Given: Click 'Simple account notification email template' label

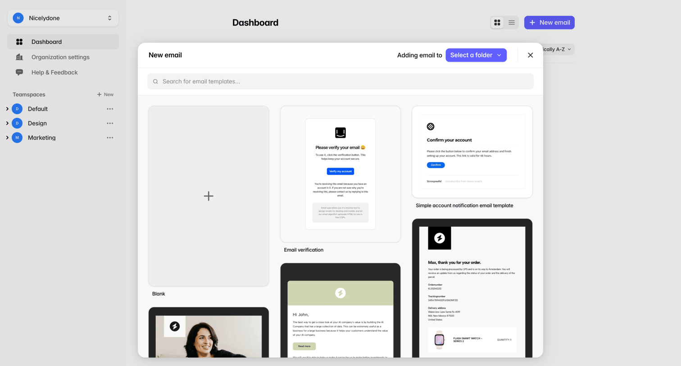Looking at the screenshot, I should click(x=464, y=205).
